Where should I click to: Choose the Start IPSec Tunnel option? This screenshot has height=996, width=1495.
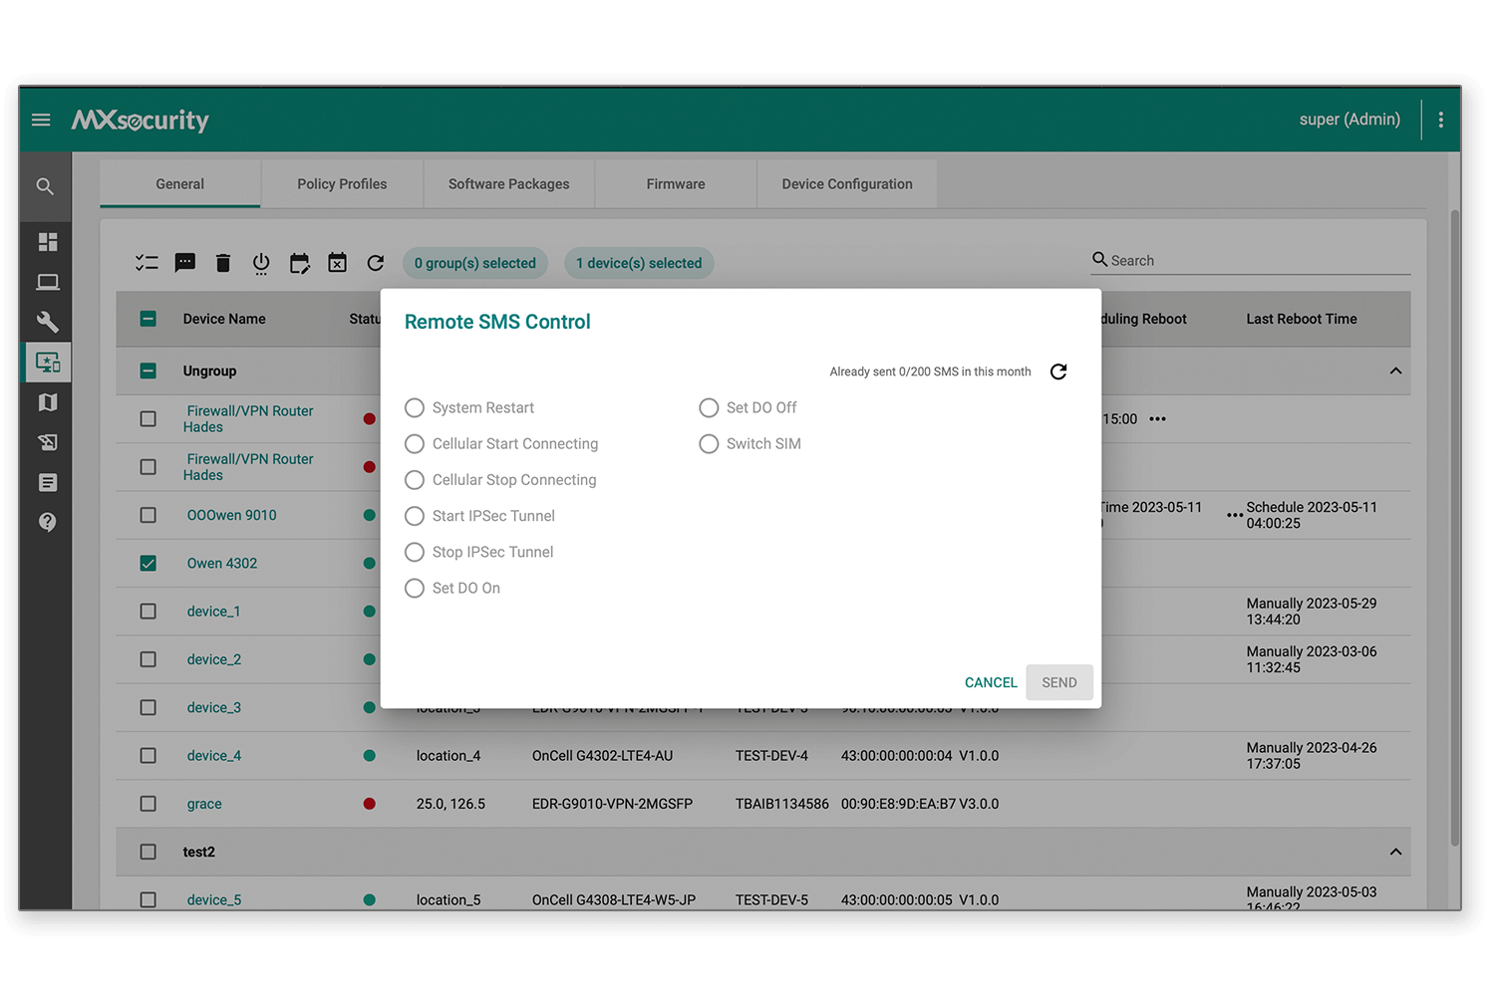[415, 516]
